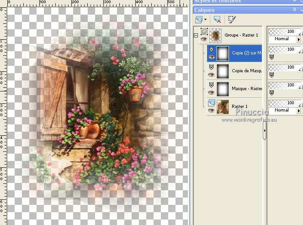Toggle mask overlay for Copie (2) layer
Screen dimensions: 303x225
(272, 57)
